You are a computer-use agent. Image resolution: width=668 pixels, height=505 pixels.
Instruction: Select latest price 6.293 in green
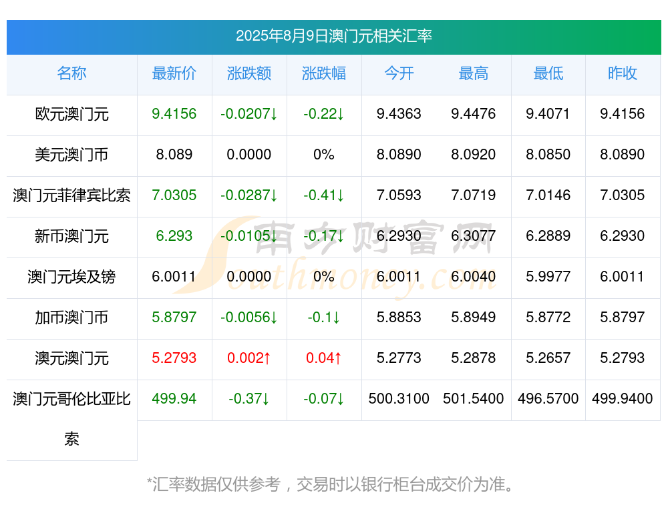tap(174, 235)
